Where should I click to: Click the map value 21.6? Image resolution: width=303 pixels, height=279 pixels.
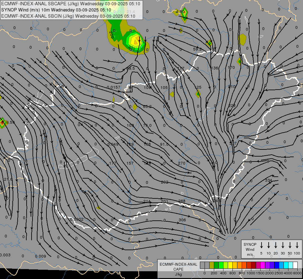pos(8,179)
